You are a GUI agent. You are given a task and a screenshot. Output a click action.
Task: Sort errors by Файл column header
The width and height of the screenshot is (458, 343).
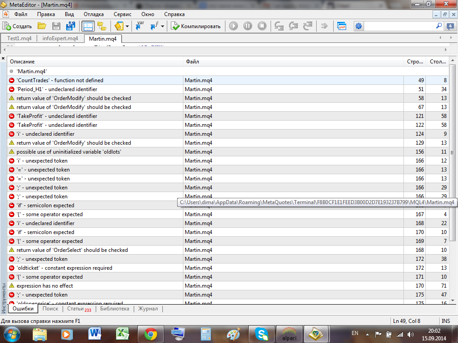(x=293, y=62)
